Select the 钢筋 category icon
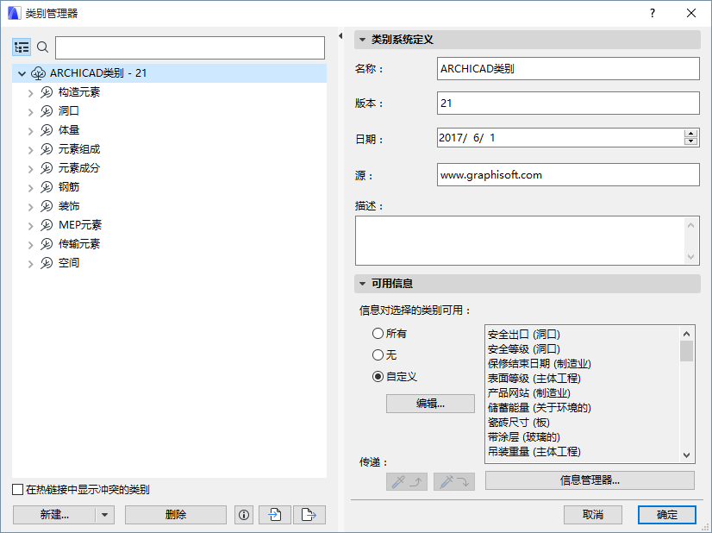This screenshot has height=533, width=712. tap(46, 185)
